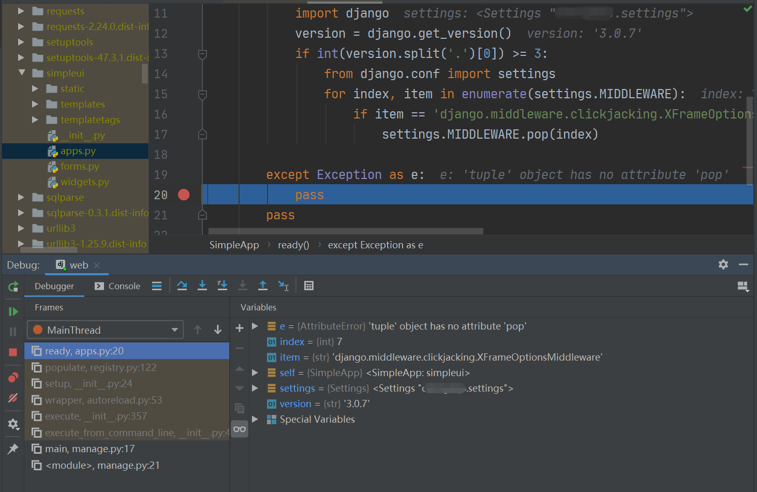Open the MainThread dropdown

(x=105, y=330)
